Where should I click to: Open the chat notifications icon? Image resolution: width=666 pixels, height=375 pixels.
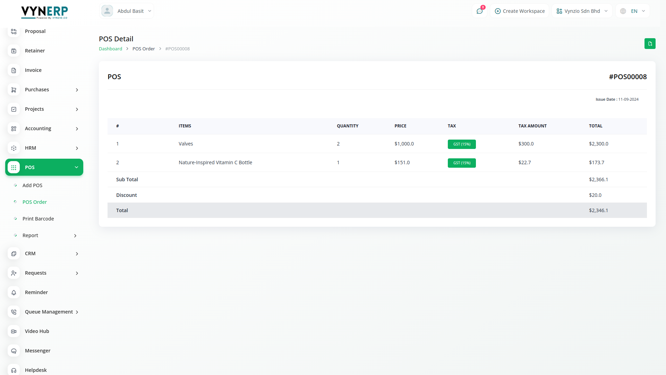tap(479, 11)
